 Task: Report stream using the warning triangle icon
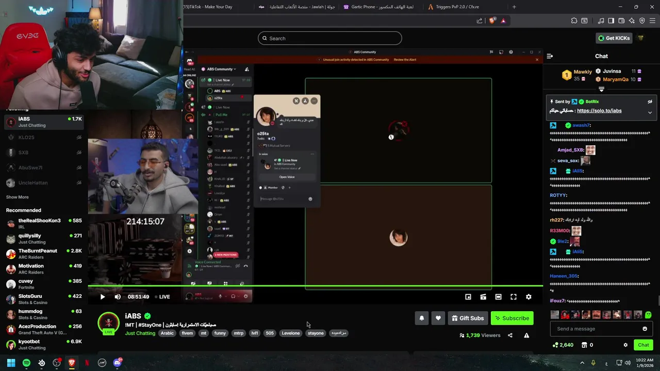tap(526, 335)
